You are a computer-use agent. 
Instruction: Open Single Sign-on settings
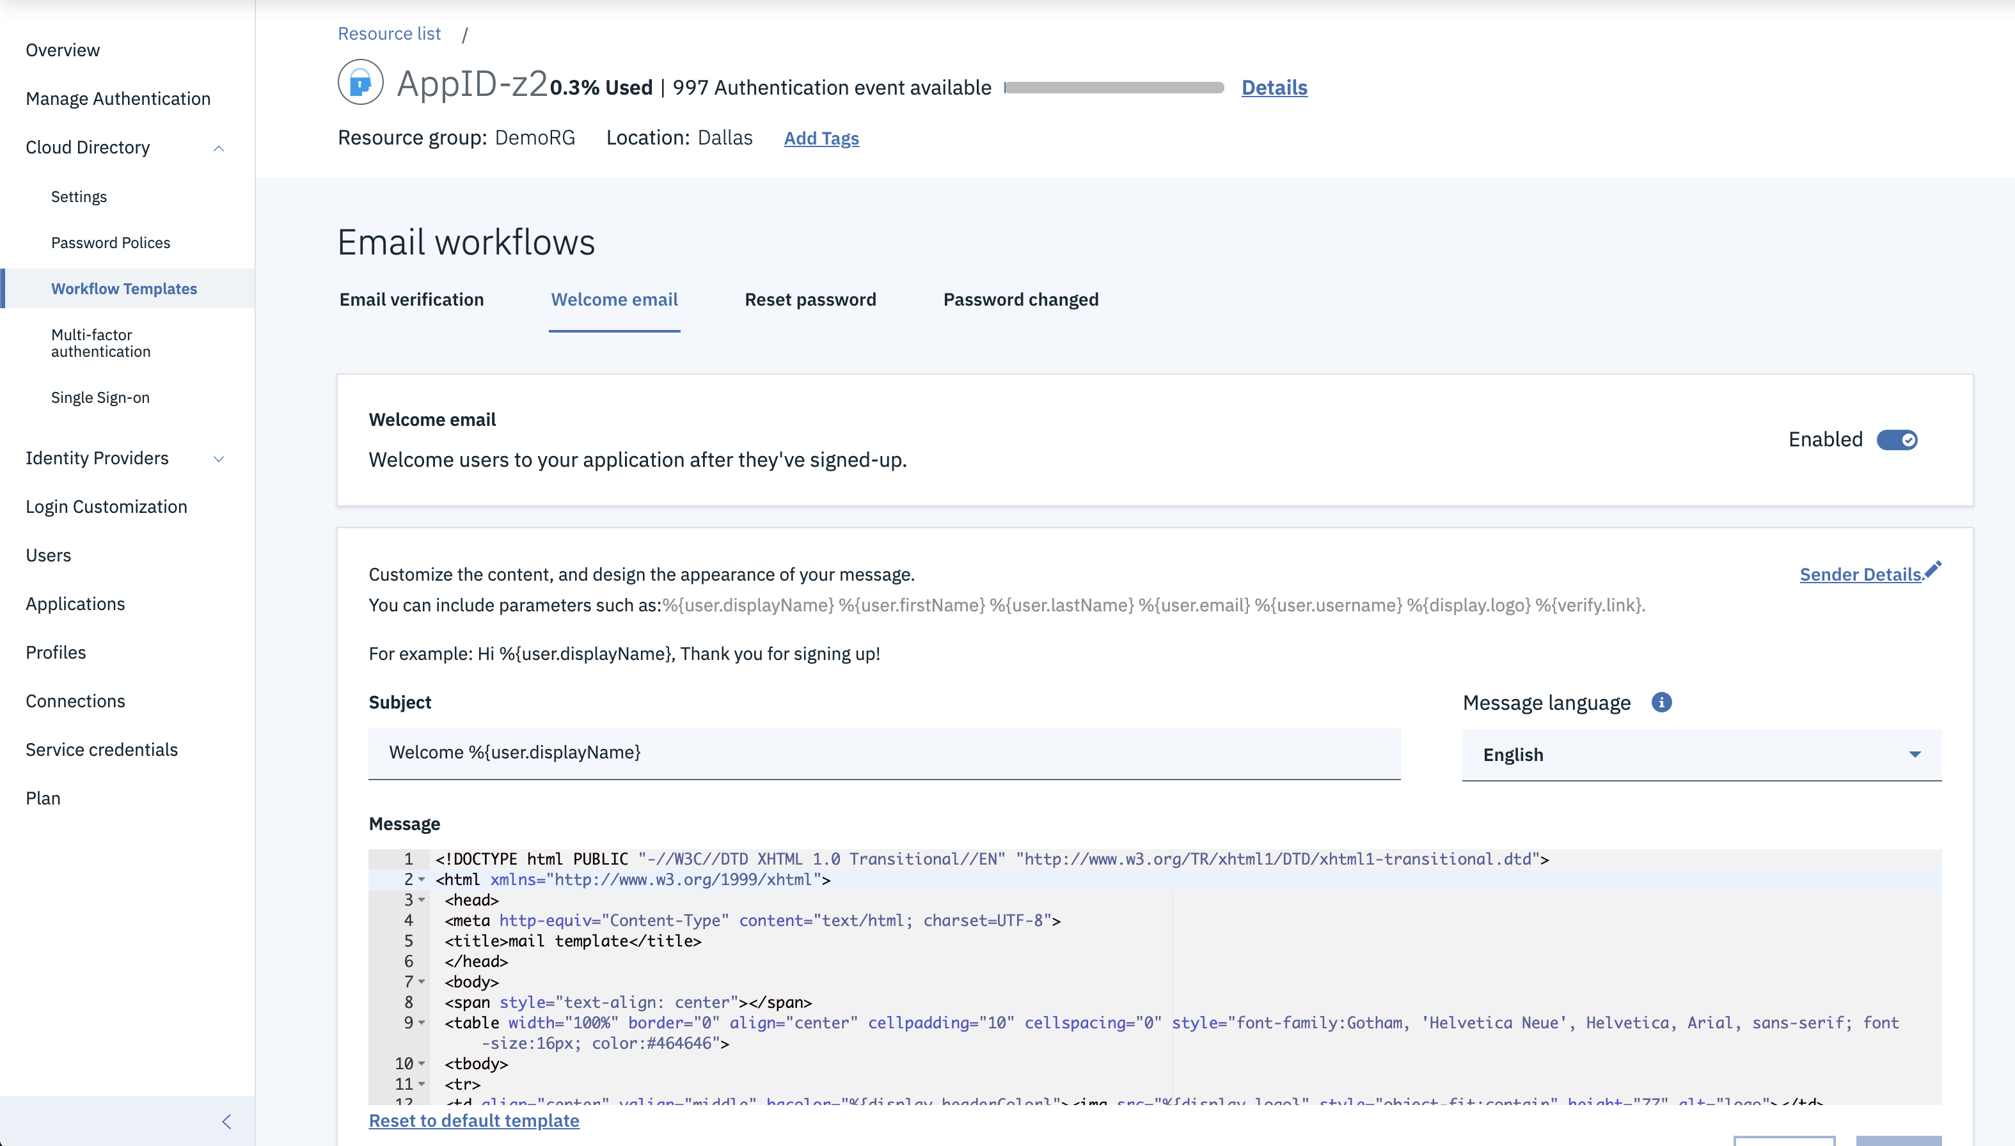click(100, 398)
